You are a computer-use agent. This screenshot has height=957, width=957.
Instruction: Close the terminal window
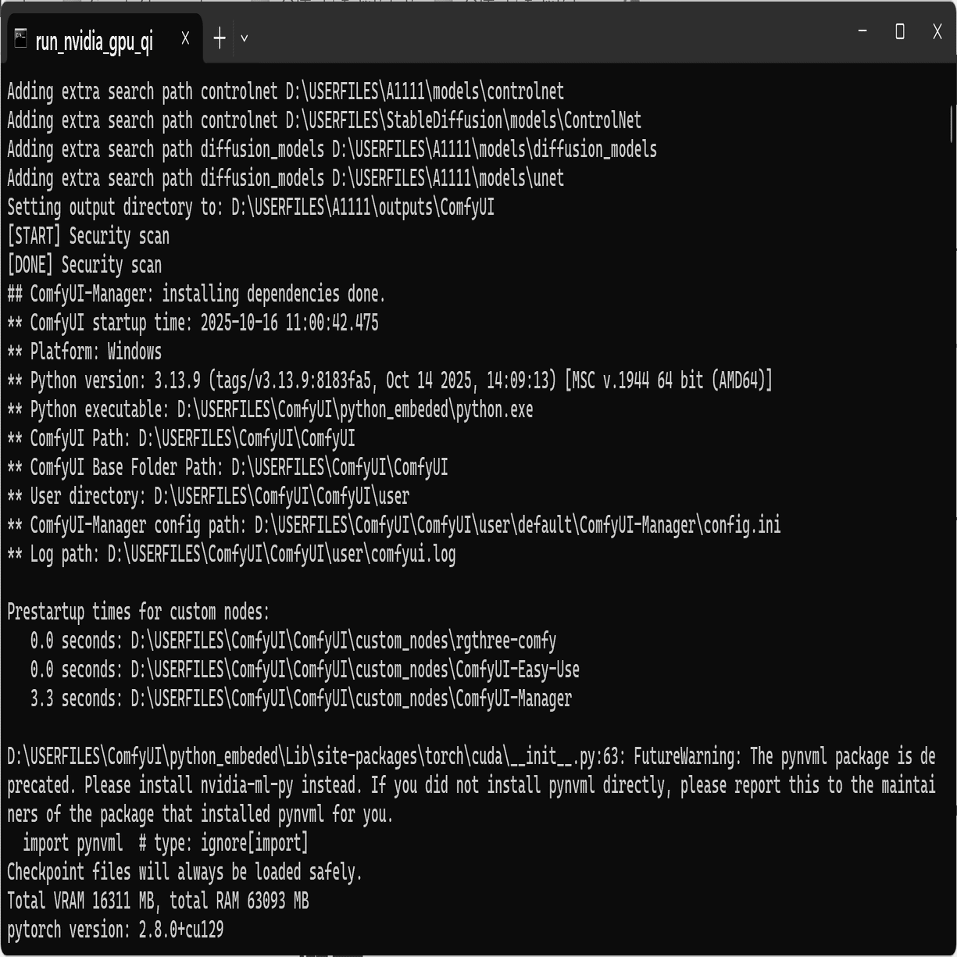pos(937,31)
